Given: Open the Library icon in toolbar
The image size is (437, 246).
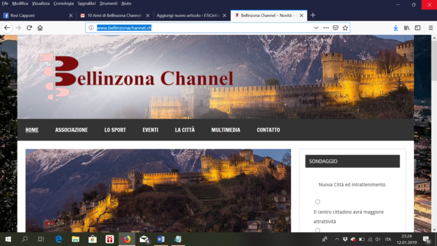Looking at the screenshot, I should 406,28.
